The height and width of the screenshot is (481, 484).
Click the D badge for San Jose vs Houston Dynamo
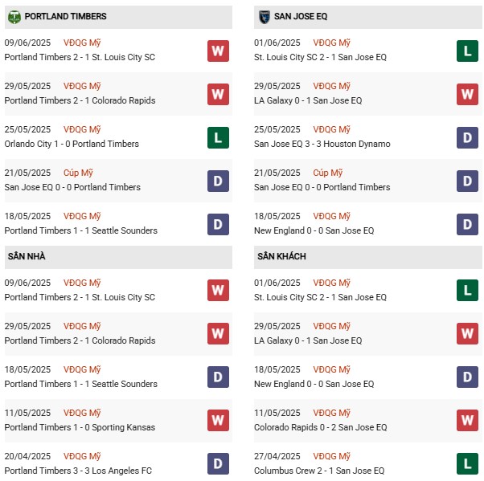point(467,137)
